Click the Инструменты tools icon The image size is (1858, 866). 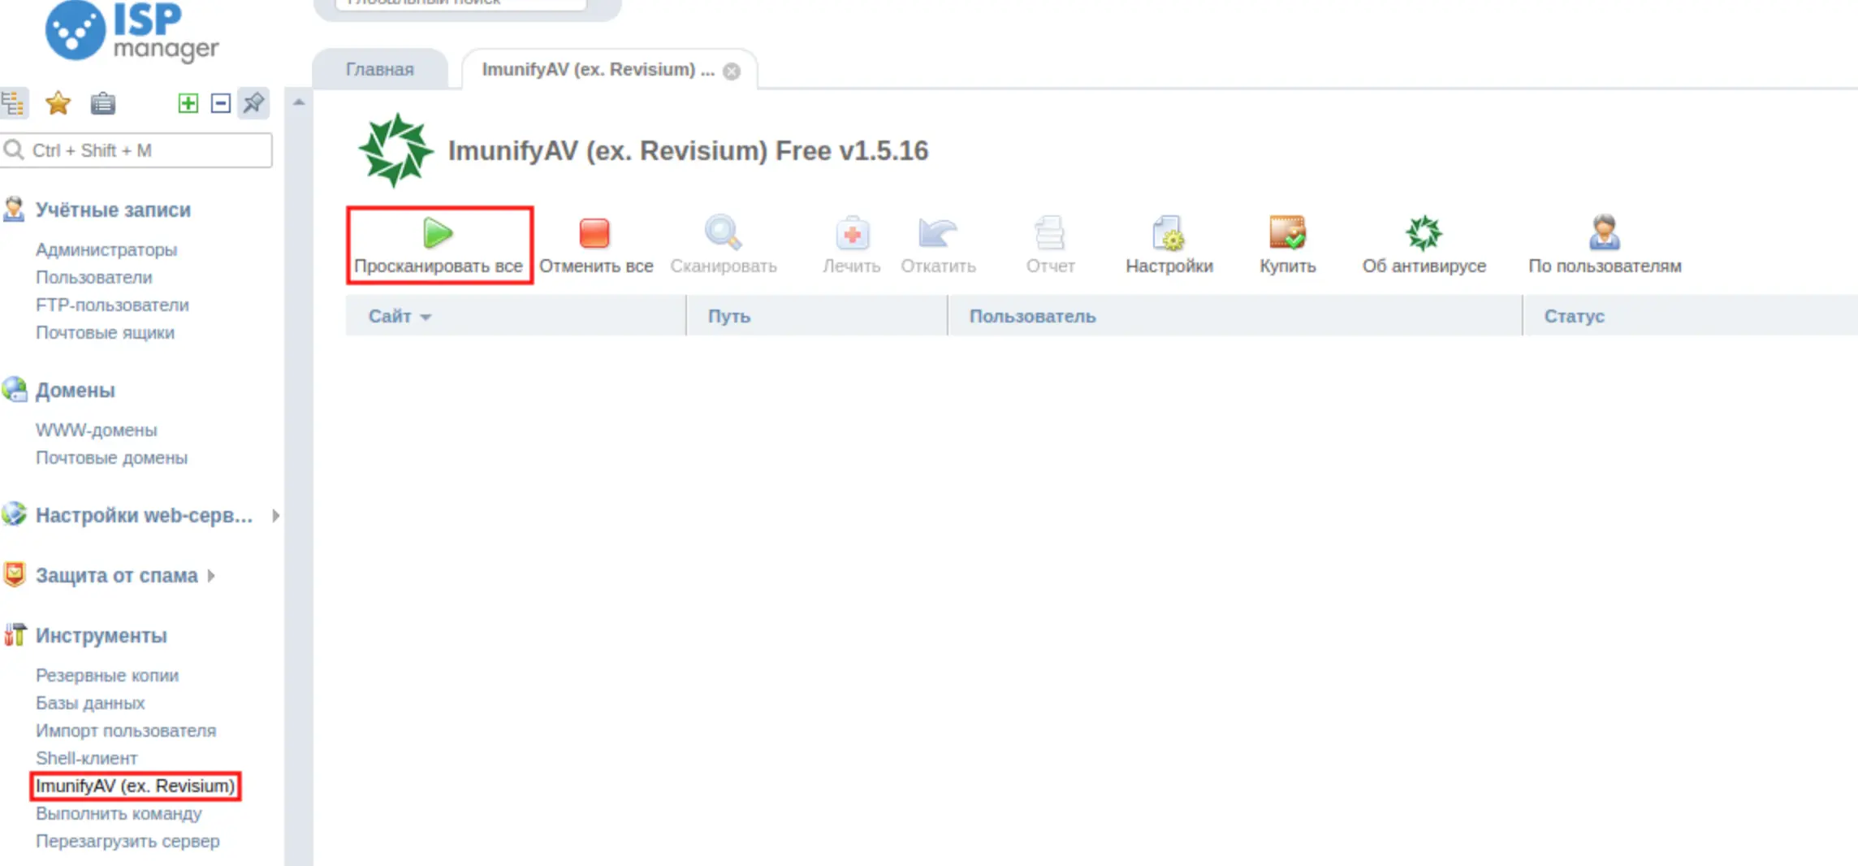point(14,634)
